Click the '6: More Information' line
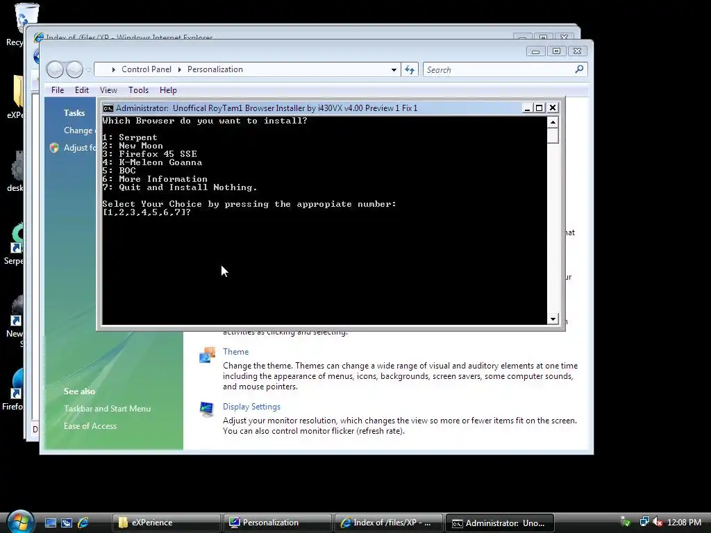711x533 pixels. (x=155, y=179)
